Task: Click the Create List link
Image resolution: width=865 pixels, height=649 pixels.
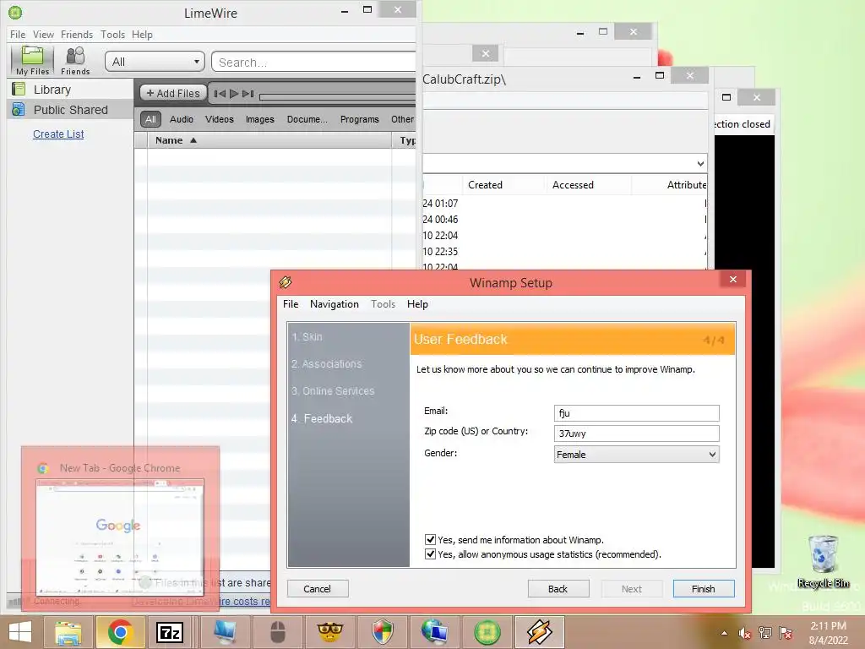Action: click(x=58, y=134)
